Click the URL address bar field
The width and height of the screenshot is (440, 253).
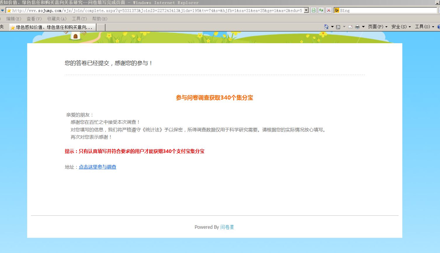[157, 11]
